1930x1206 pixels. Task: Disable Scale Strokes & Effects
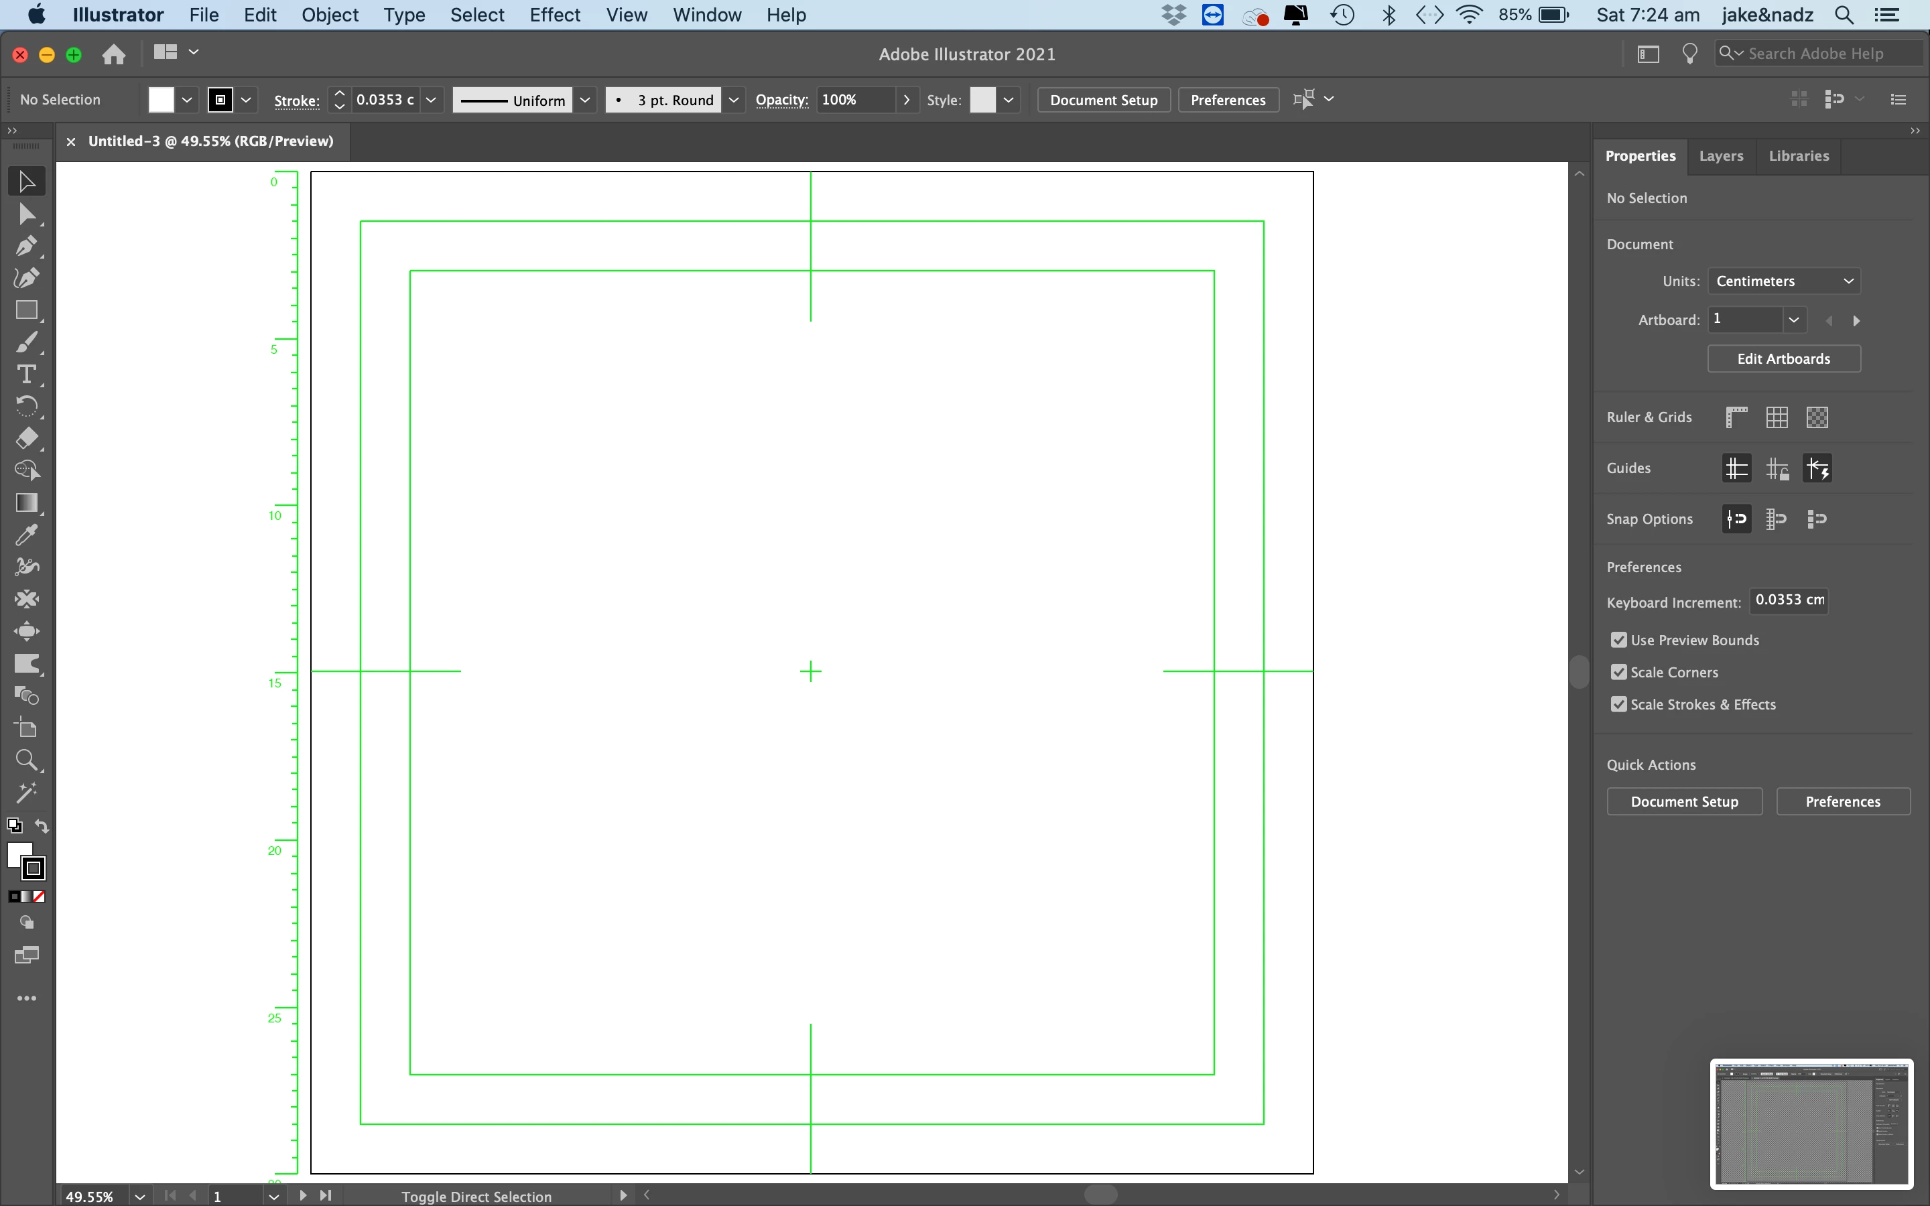(x=1618, y=704)
